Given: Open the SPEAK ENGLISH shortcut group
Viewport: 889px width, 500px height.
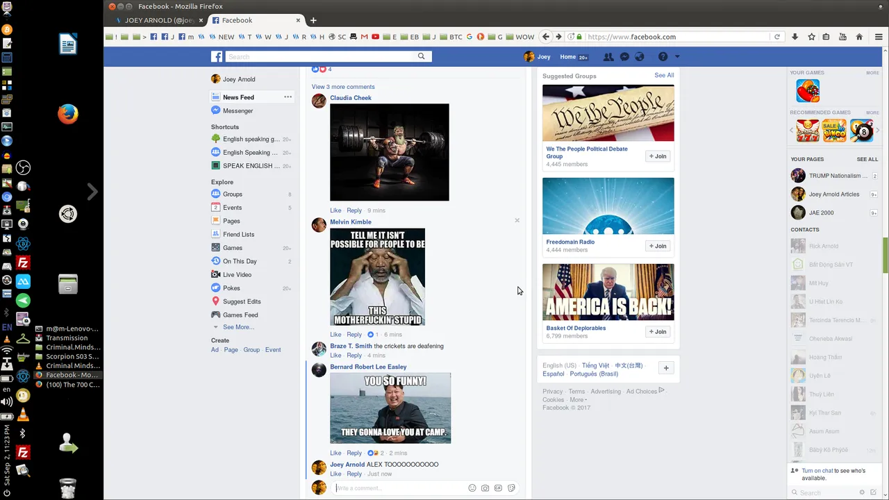Looking at the screenshot, I should pos(251,166).
